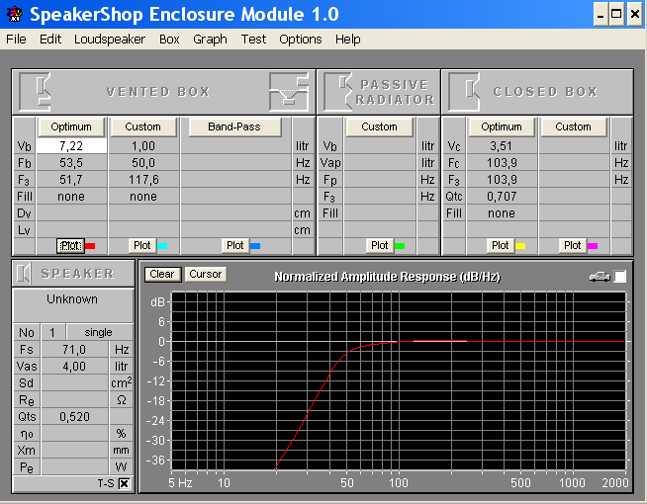Image resolution: width=647 pixels, height=504 pixels.
Task: Click the SpeakerShop app icon in title bar
Action: pos(15,14)
